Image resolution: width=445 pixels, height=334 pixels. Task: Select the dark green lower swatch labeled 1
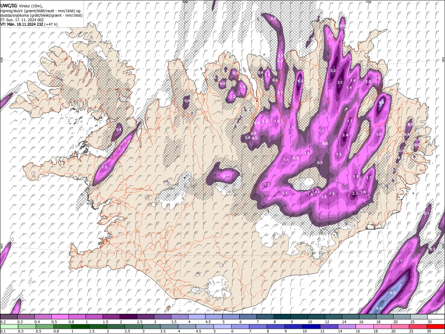click(x=80, y=326)
